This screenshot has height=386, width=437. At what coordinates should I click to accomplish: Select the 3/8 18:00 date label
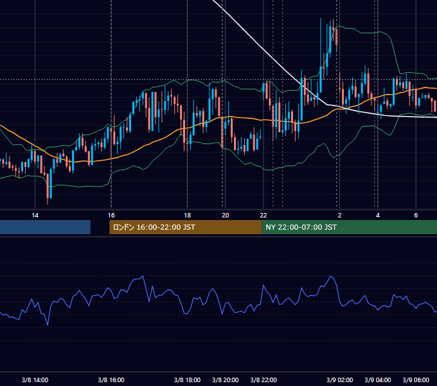(187, 380)
